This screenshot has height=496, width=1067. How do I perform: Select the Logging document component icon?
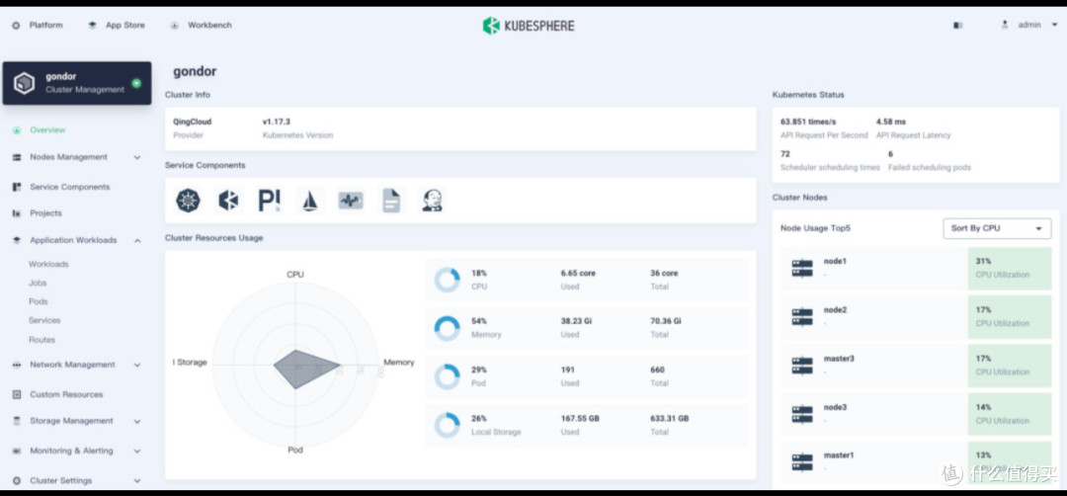pyautogui.click(x=391, y=200)
